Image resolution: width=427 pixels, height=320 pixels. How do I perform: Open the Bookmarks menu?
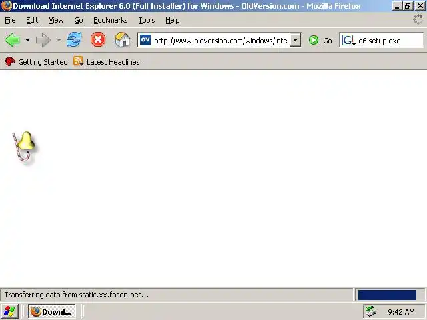coord(110,20)
